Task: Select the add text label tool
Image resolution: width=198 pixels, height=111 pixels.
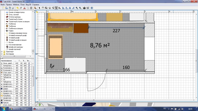Action: 59,8
